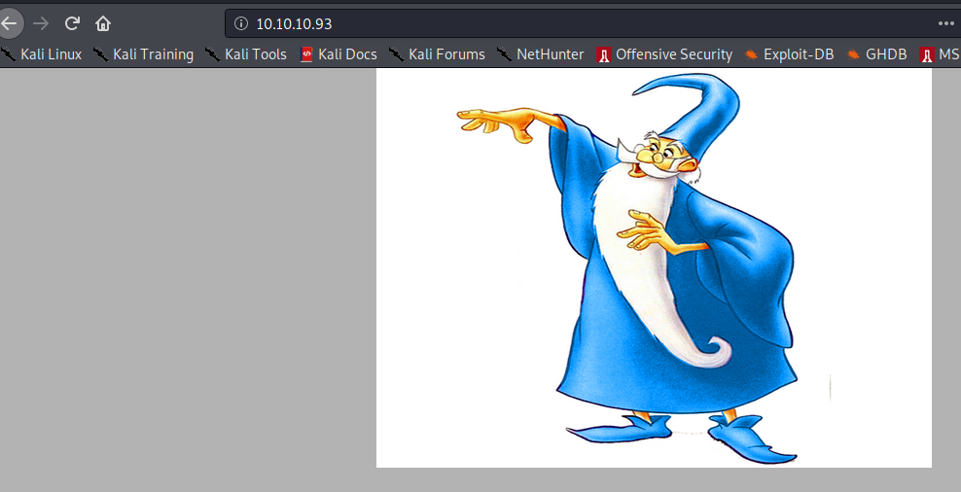This screenshot has height=492, width=961.
Task: Open the page actions three-dot menu
Action: pyautogui.click(x=945, y=24)
